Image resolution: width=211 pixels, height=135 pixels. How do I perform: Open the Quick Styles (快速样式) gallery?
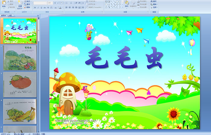(x=133, y=4)
